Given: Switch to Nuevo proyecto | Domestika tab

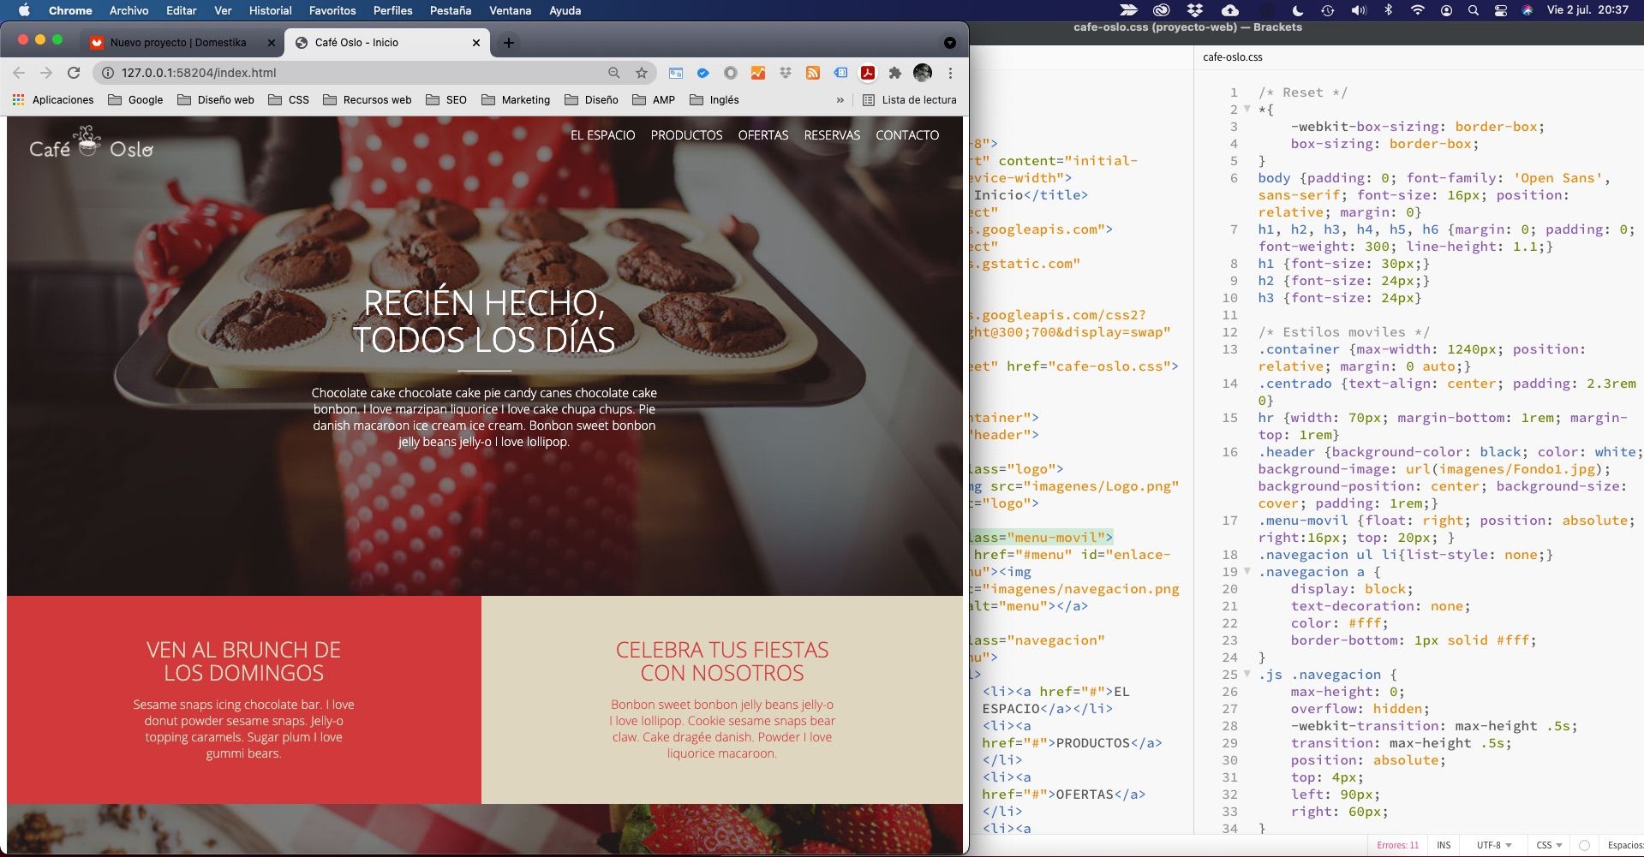Looking at the screenshot, I should click(178, 43).
